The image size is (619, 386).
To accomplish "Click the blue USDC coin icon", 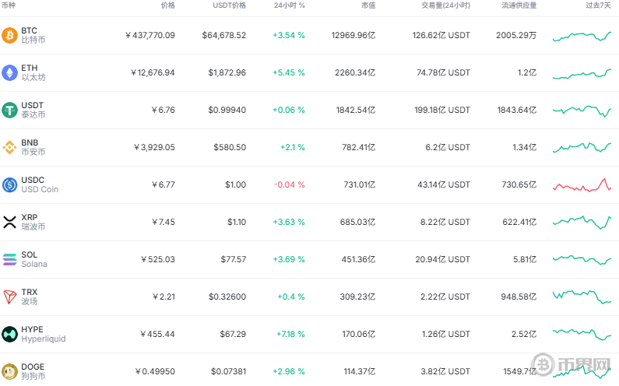I will [x=9, y=184].
